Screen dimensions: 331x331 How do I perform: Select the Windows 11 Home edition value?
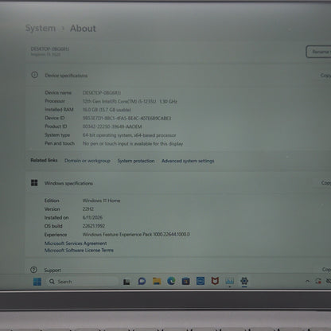point(101,201)
